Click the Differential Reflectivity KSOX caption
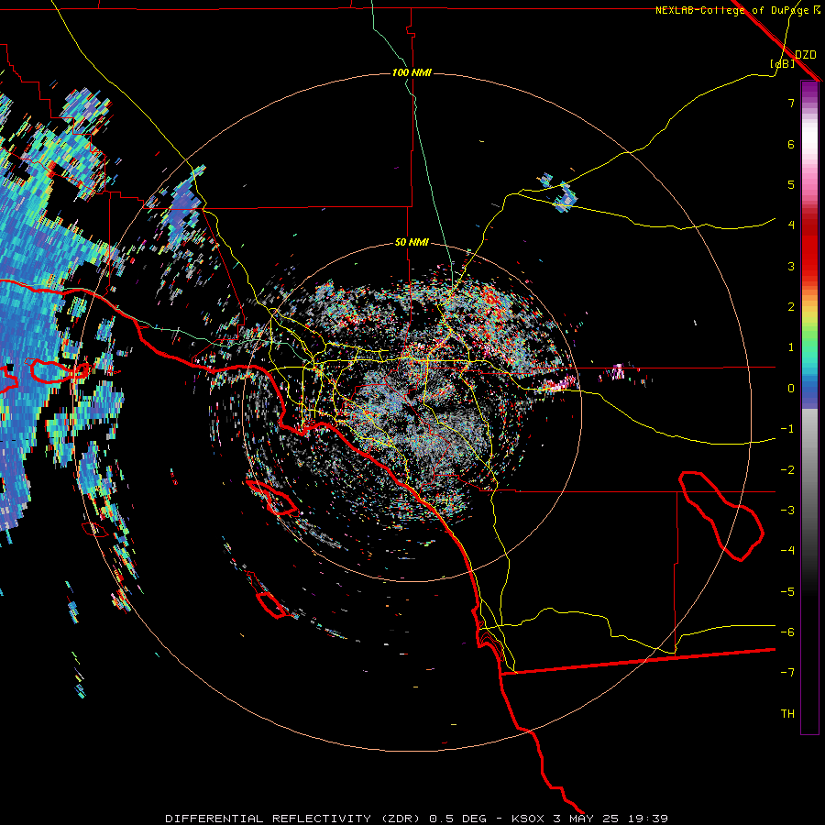This screenshot has width=825, height=825. tap(417, 819)
